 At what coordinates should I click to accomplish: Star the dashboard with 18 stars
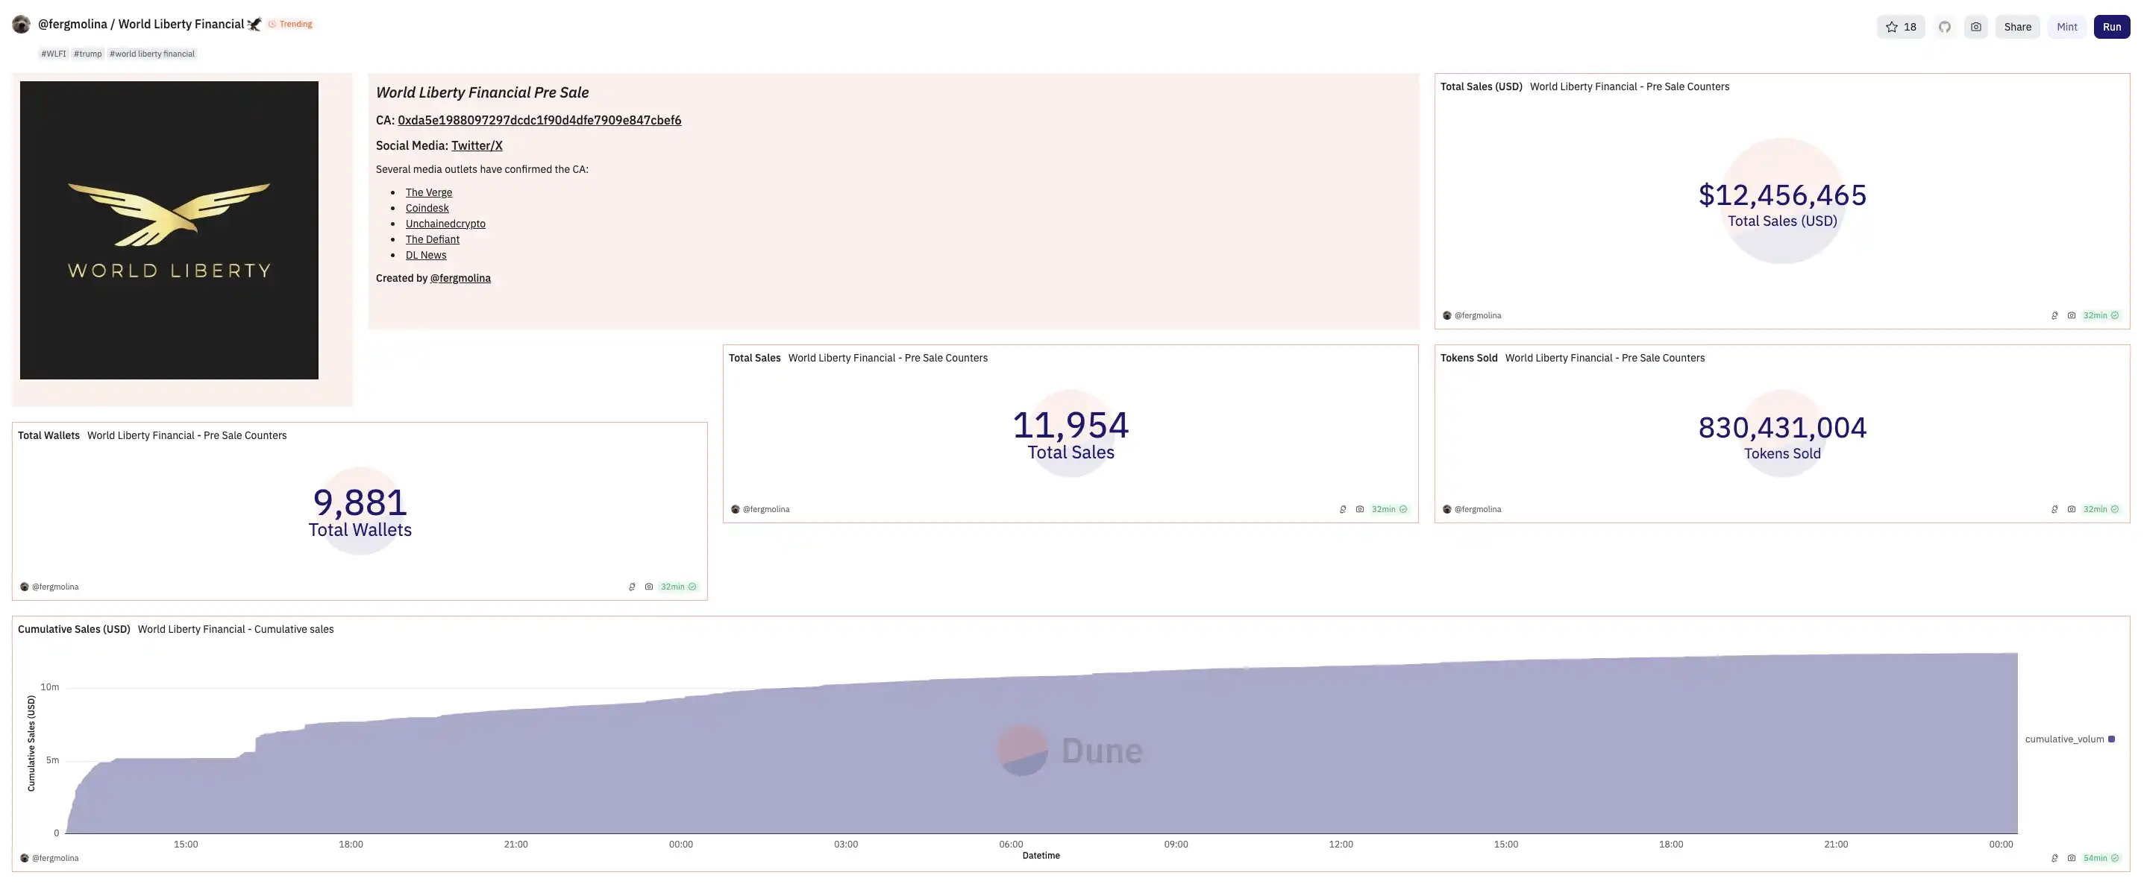[x=1900, y=27]
